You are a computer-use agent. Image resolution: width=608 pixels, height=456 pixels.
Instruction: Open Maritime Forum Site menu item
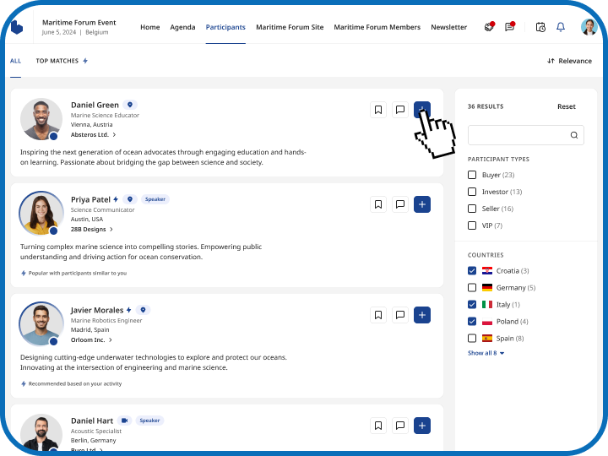290,27
